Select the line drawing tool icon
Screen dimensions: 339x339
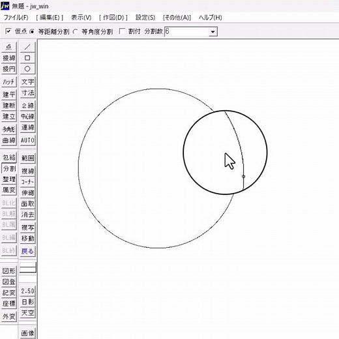point(27,47)
